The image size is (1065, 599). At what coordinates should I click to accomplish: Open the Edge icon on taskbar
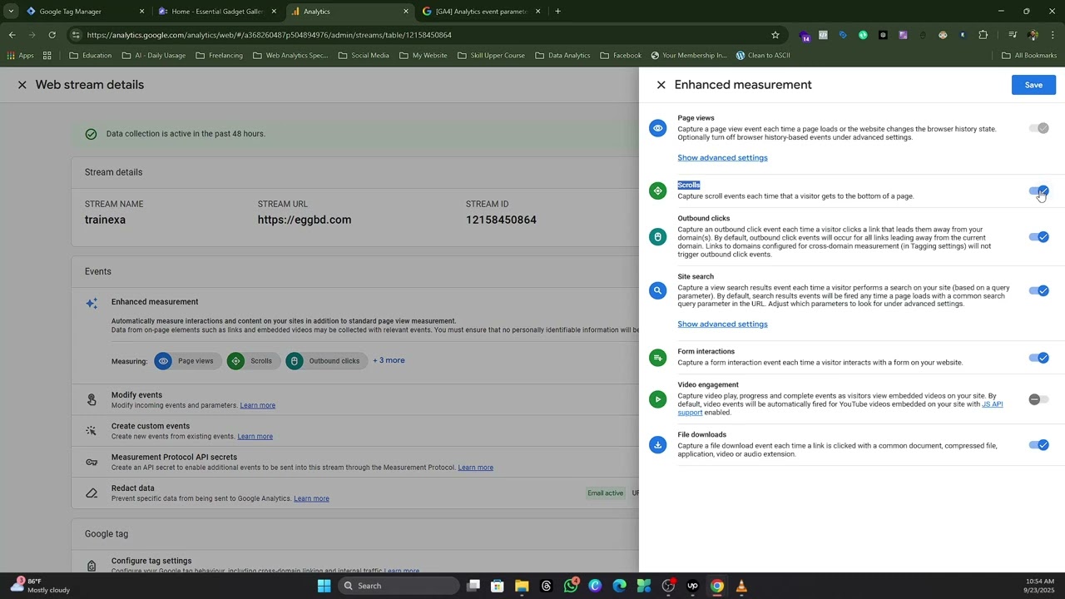(619, 586)
